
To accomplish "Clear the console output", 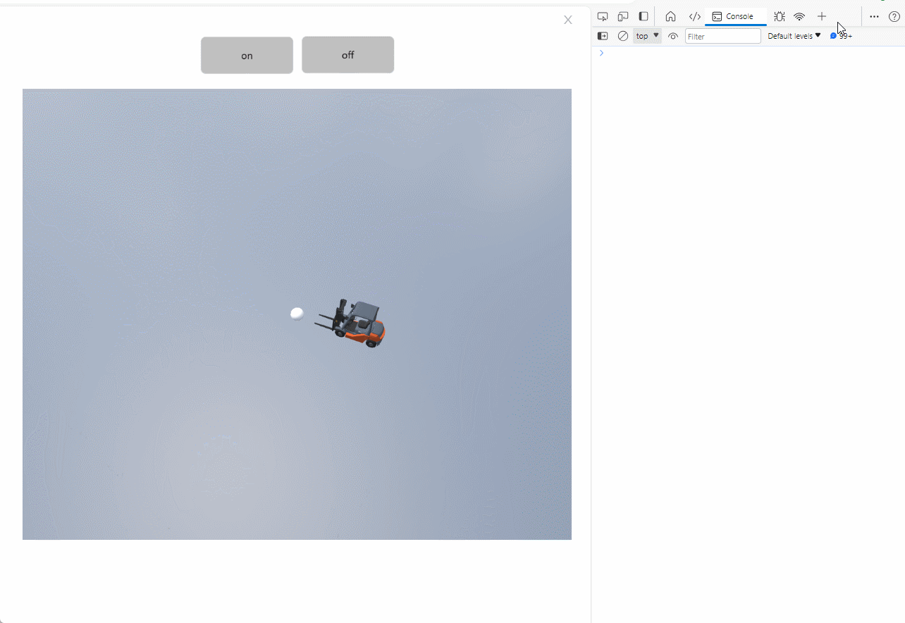I will pyautogui.click(x=623, y=36).
